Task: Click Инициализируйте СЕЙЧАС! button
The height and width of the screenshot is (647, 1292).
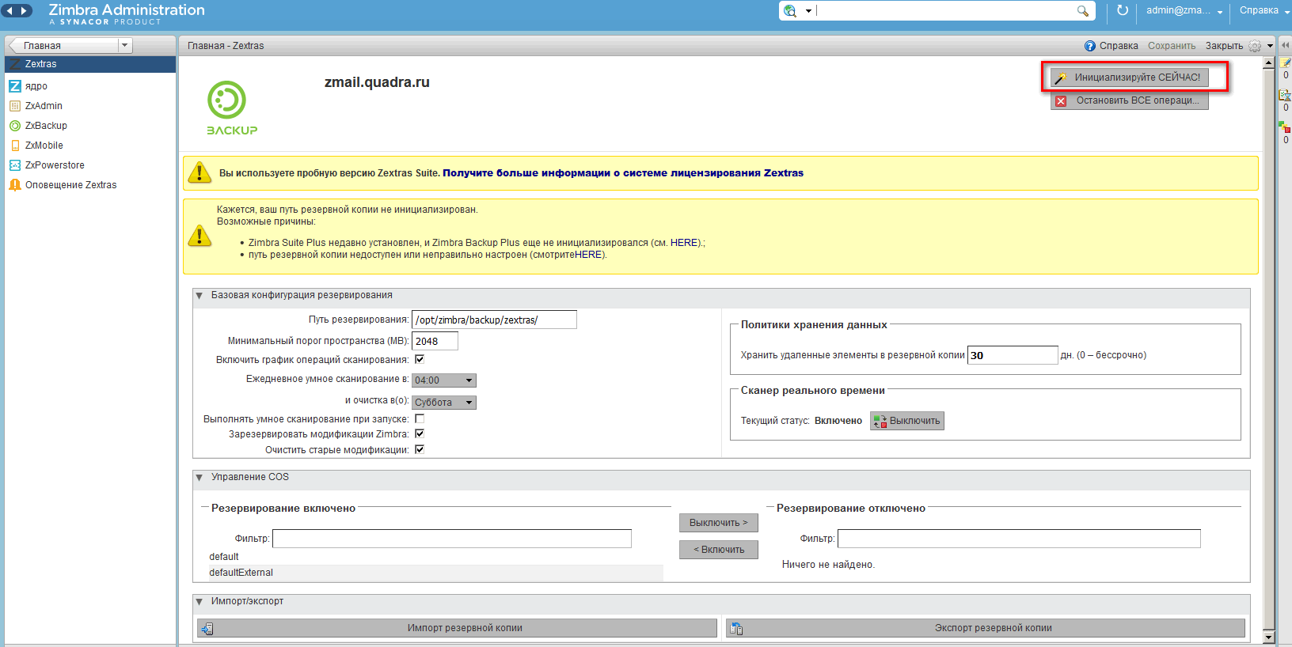Action: pos(1129,78)
